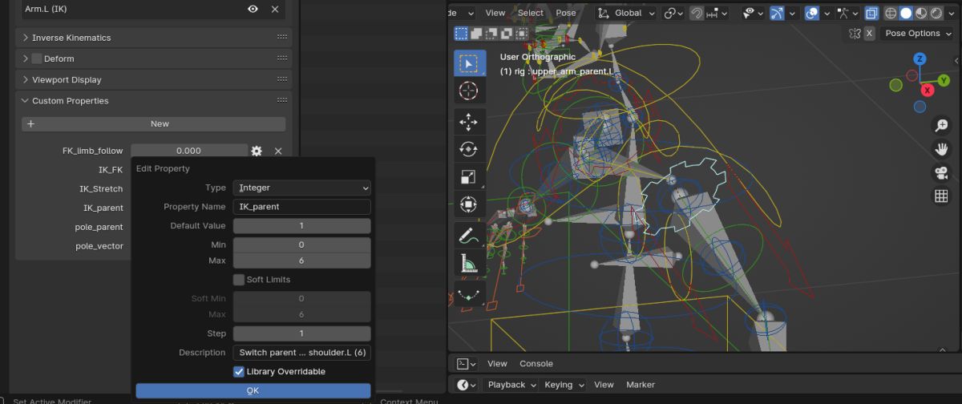Choose intersect selection mode icon
The image size is (962, 404).
click(520, 33)
